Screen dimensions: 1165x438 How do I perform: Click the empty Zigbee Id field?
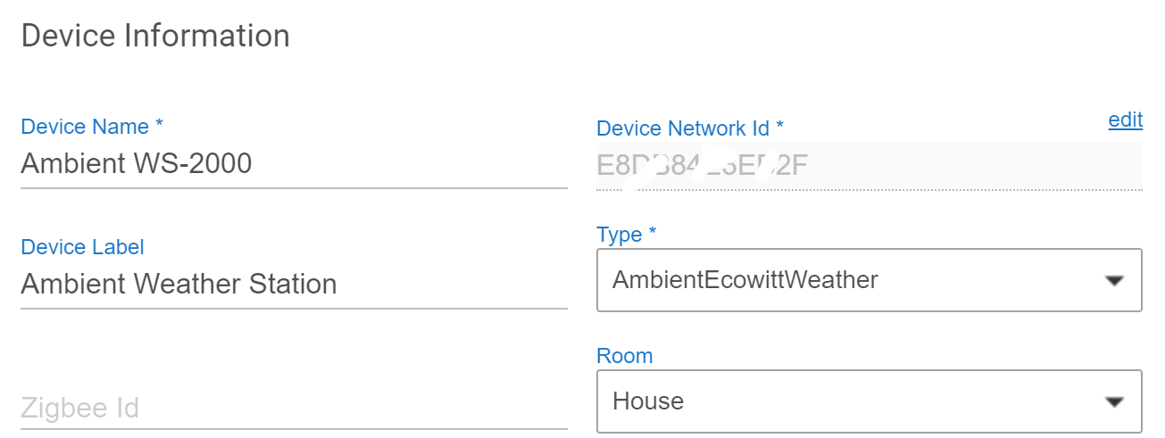pyautogui.click(x=293, y=409)
